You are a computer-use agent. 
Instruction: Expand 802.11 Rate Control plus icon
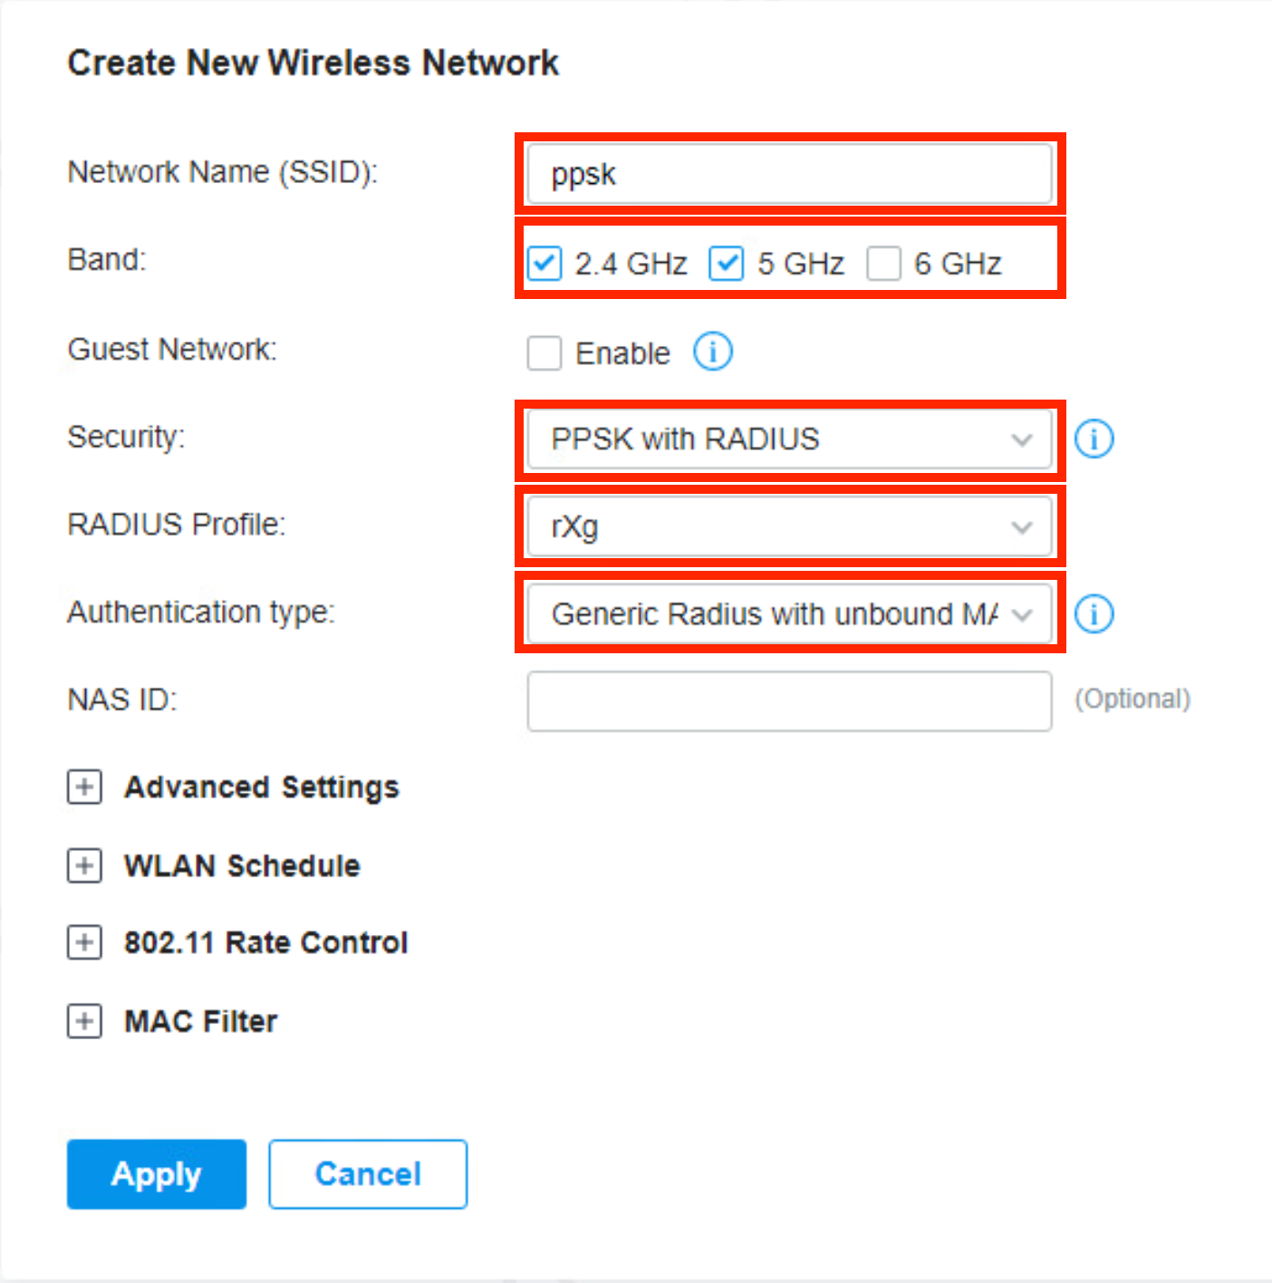(84, 942)
